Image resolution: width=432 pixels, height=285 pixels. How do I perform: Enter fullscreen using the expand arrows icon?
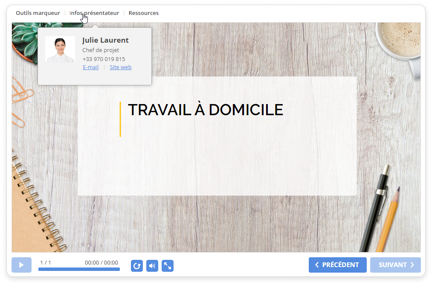click(x=168, y=266)
